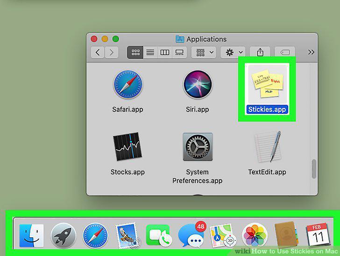Click the Edit Tags toolbar button

(285, 52)
